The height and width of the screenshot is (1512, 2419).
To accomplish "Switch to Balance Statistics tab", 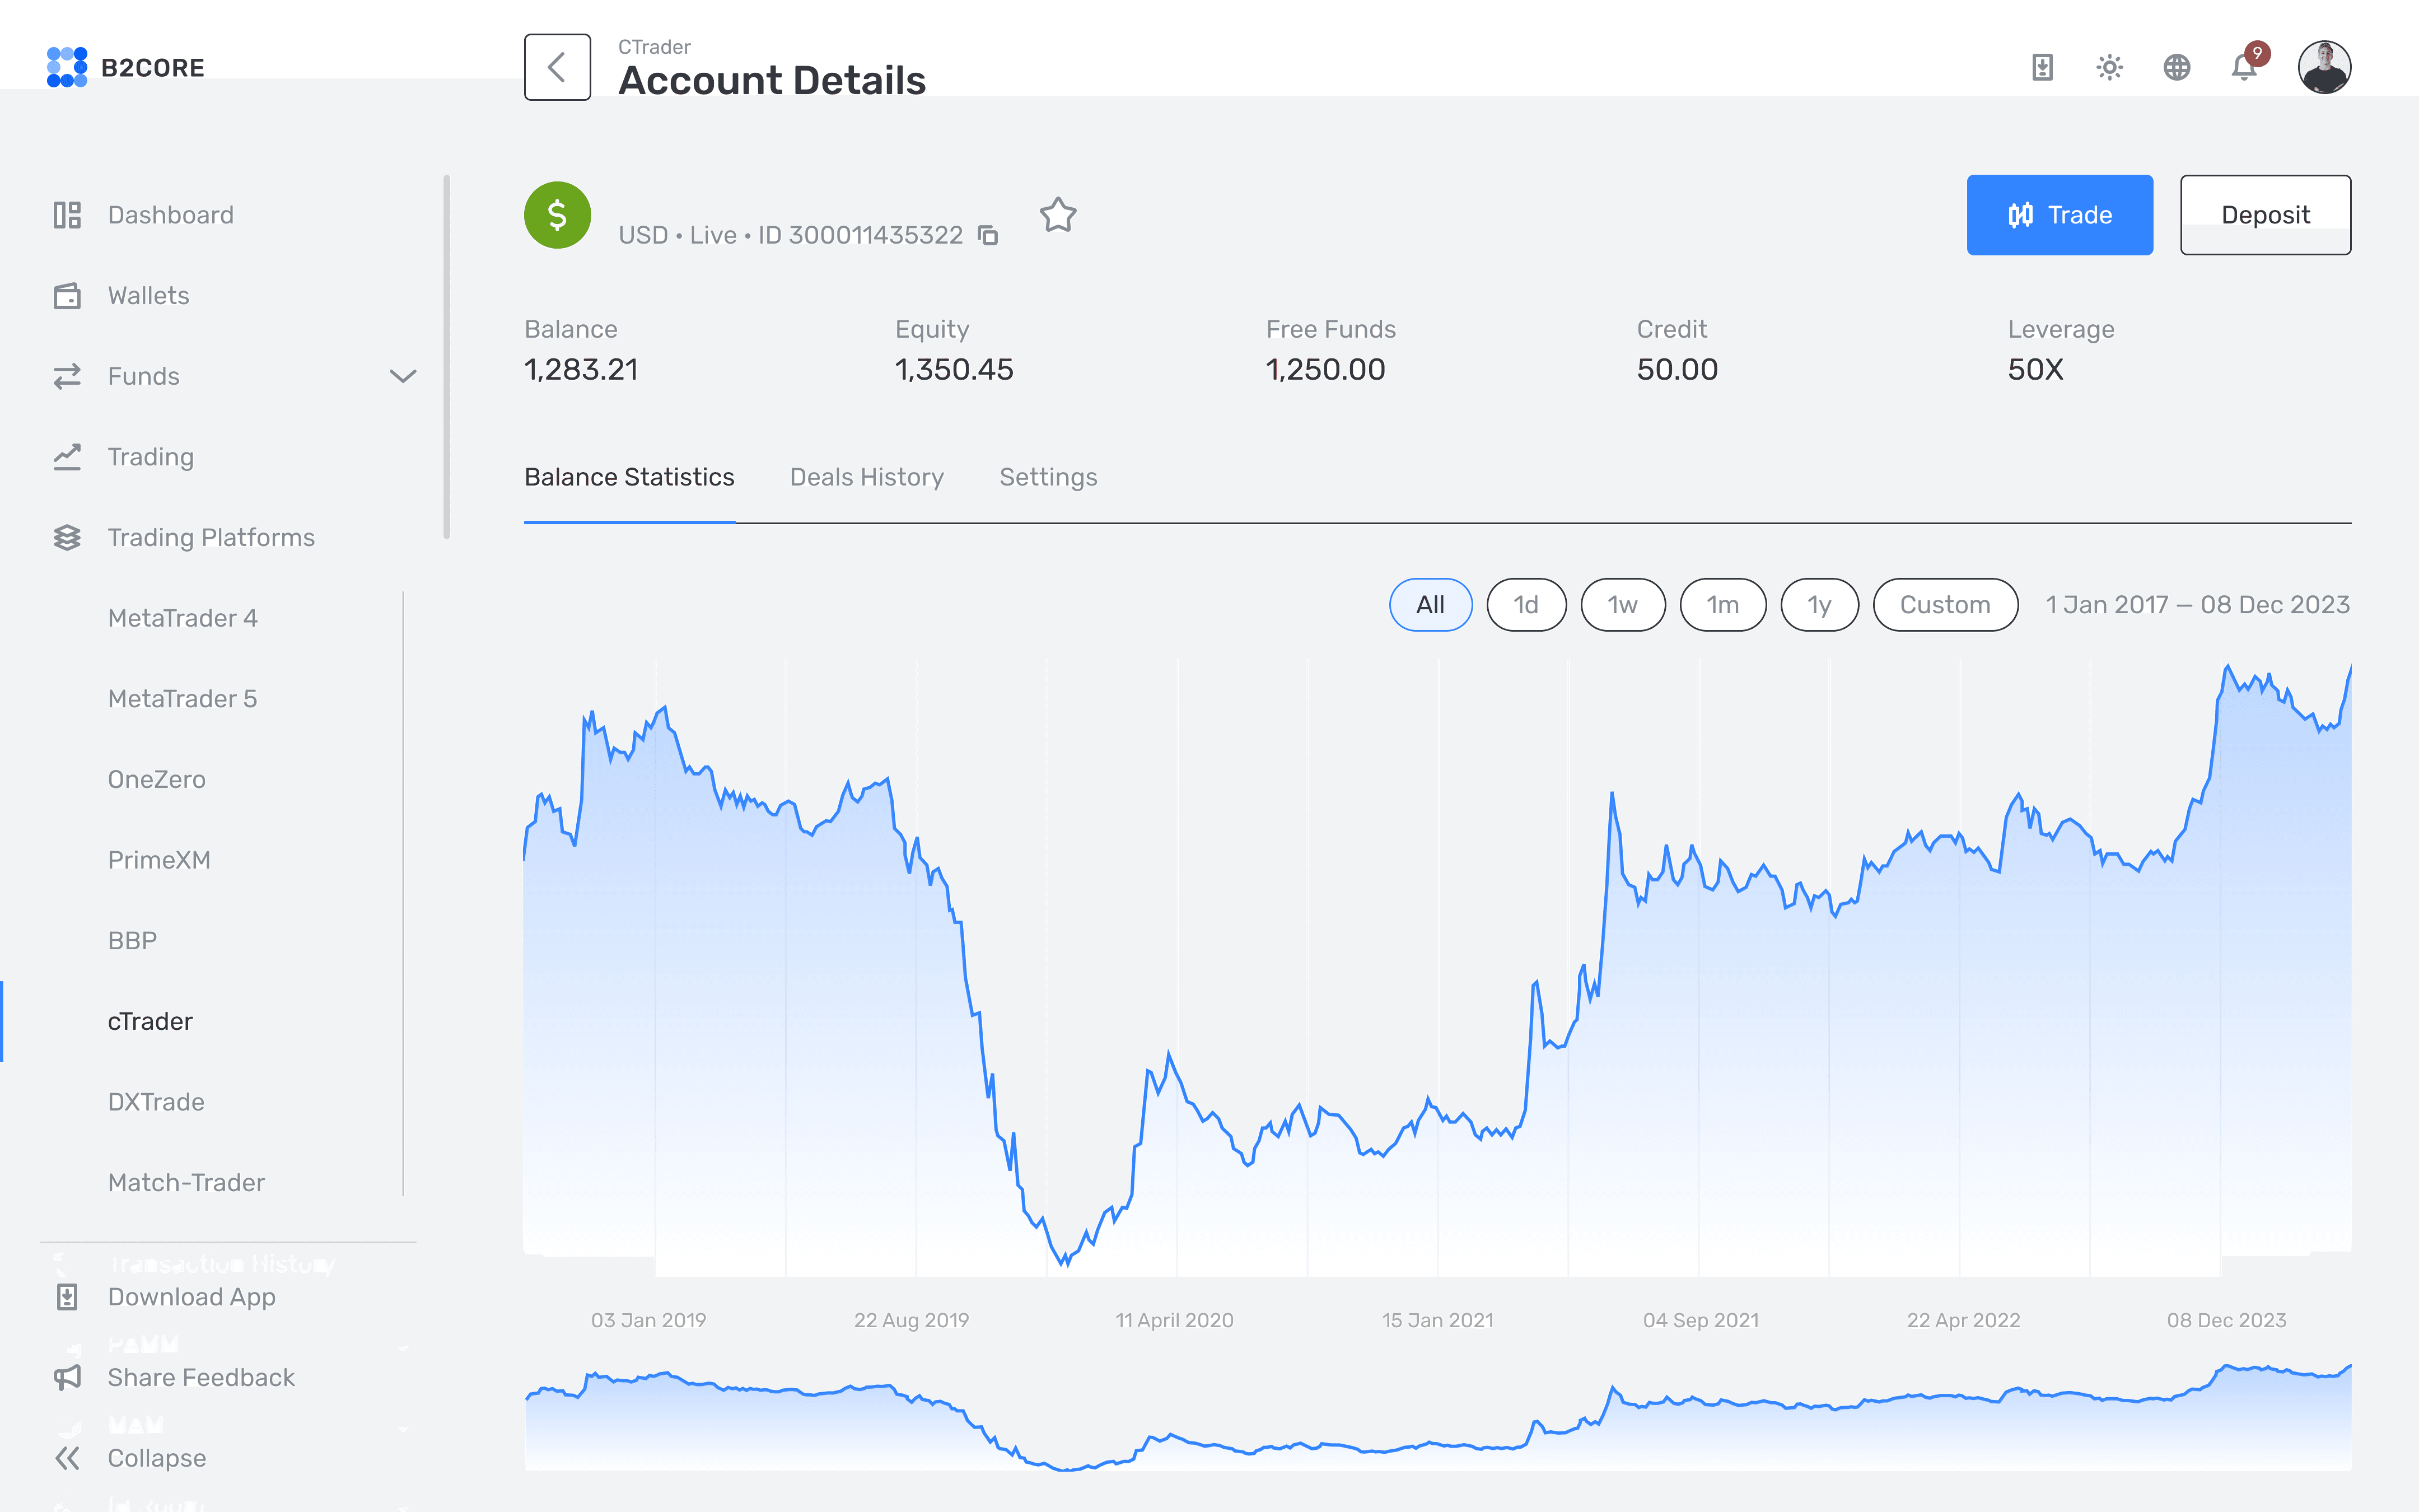I will [x=630, y=477].
